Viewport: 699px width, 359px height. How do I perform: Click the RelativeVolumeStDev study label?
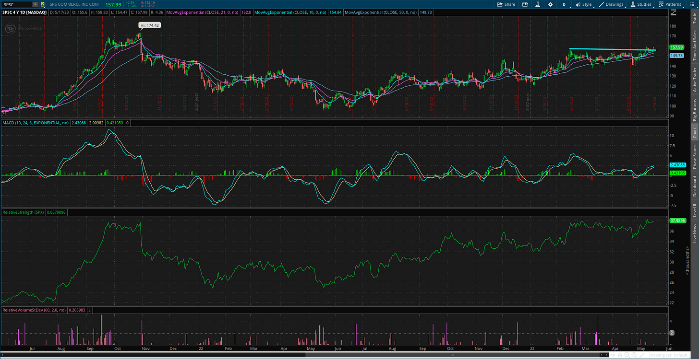[x=34, y=310]
